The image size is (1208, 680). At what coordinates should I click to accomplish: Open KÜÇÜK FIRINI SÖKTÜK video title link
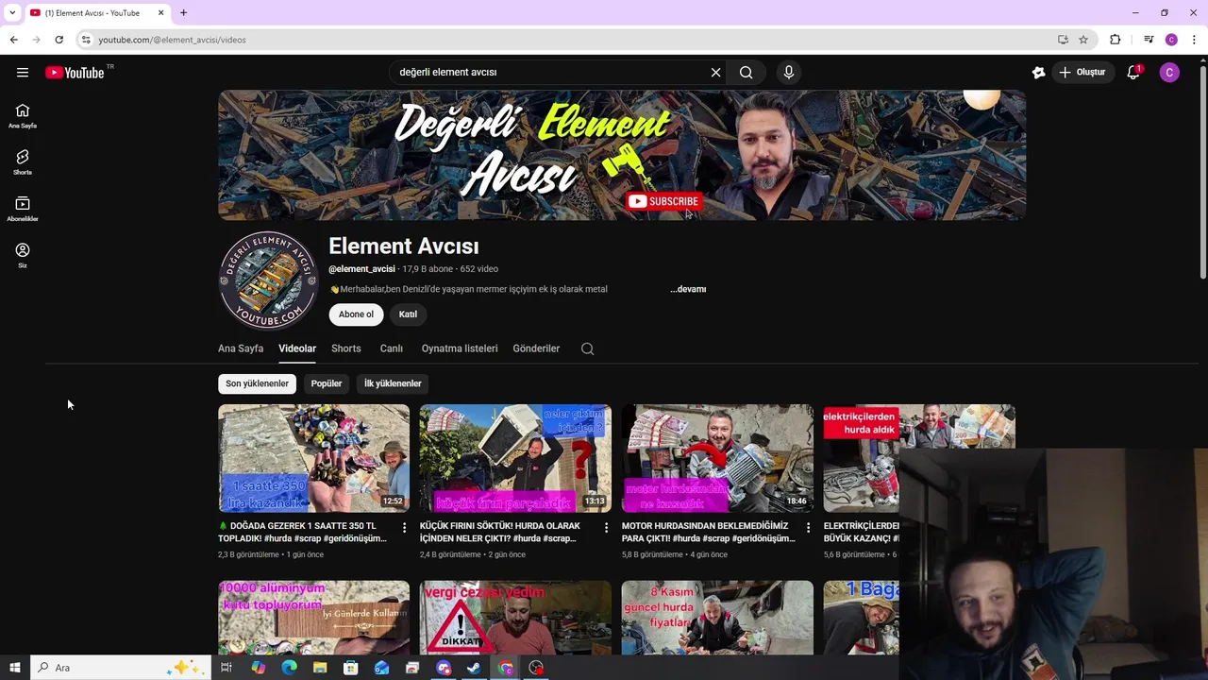tap(500, 532)
